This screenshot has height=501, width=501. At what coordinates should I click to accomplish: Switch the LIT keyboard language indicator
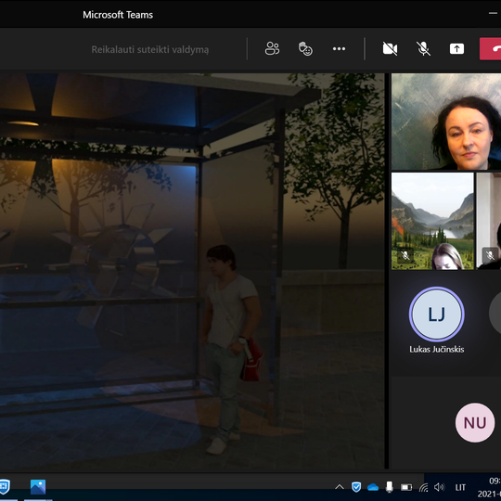tap(460, 488)
